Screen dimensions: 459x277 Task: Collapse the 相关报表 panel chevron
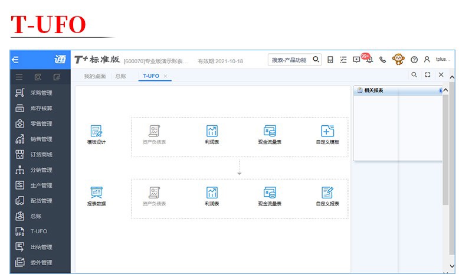[x=441, y=90]
